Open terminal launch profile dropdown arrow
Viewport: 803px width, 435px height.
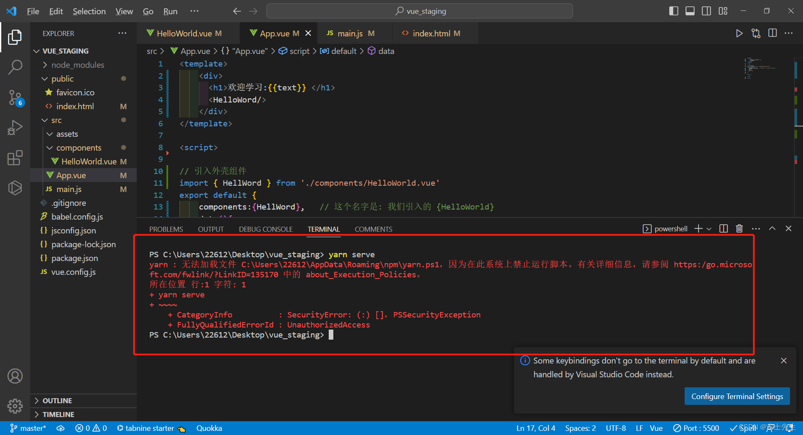click(x=709, y=229)
